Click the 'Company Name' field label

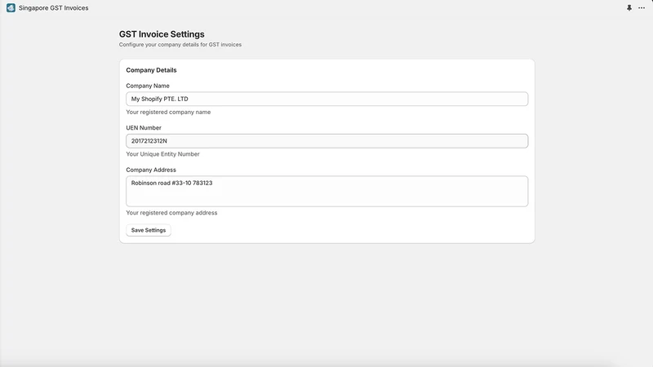pos(148,86)
